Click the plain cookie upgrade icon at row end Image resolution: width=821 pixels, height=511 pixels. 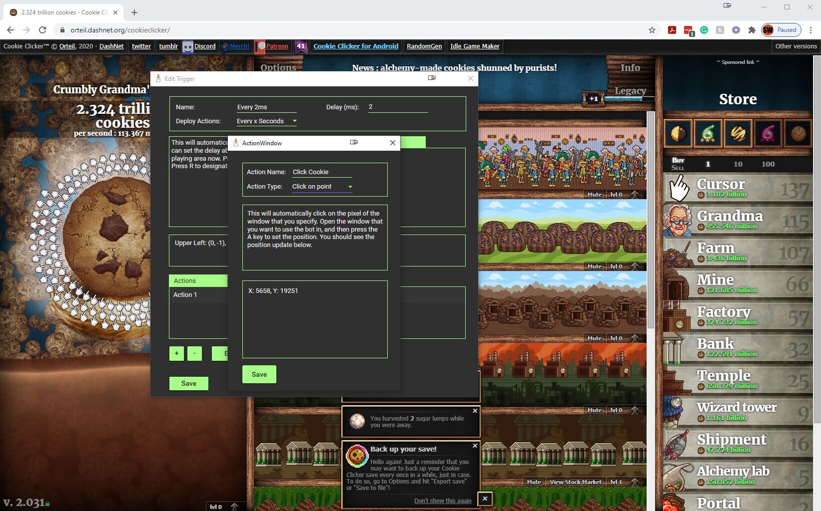pyautogui.click(x=798, y=133)
